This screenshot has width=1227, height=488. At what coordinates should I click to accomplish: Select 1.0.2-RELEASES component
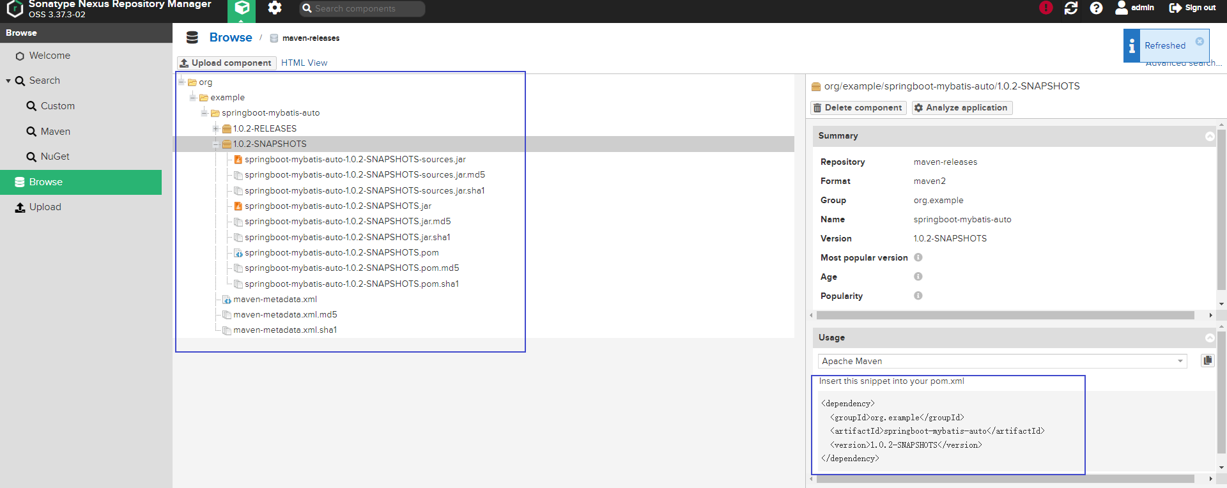(265, 128)
